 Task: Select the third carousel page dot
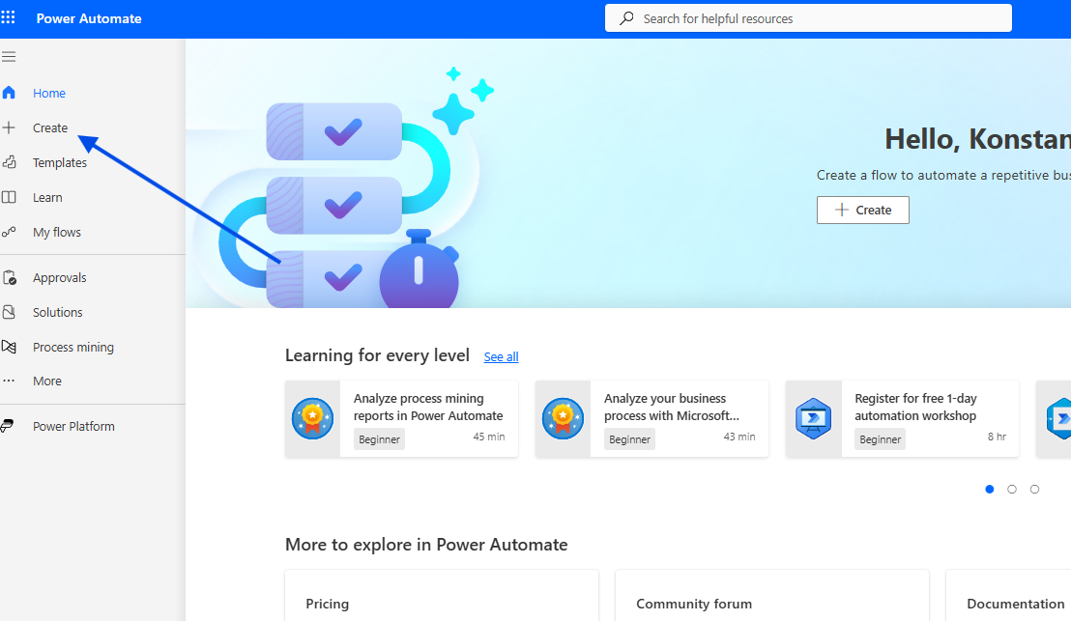coord(1034,490)
